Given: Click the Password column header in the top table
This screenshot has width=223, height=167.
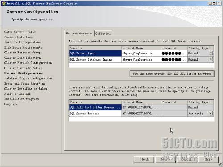Looking at the screenshot, I should click(x=174, y=48).
